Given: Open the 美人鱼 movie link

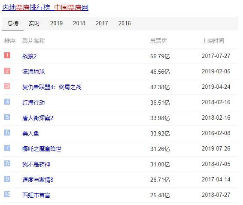Looking at the screenshot, I should click(x=30, y=133).
